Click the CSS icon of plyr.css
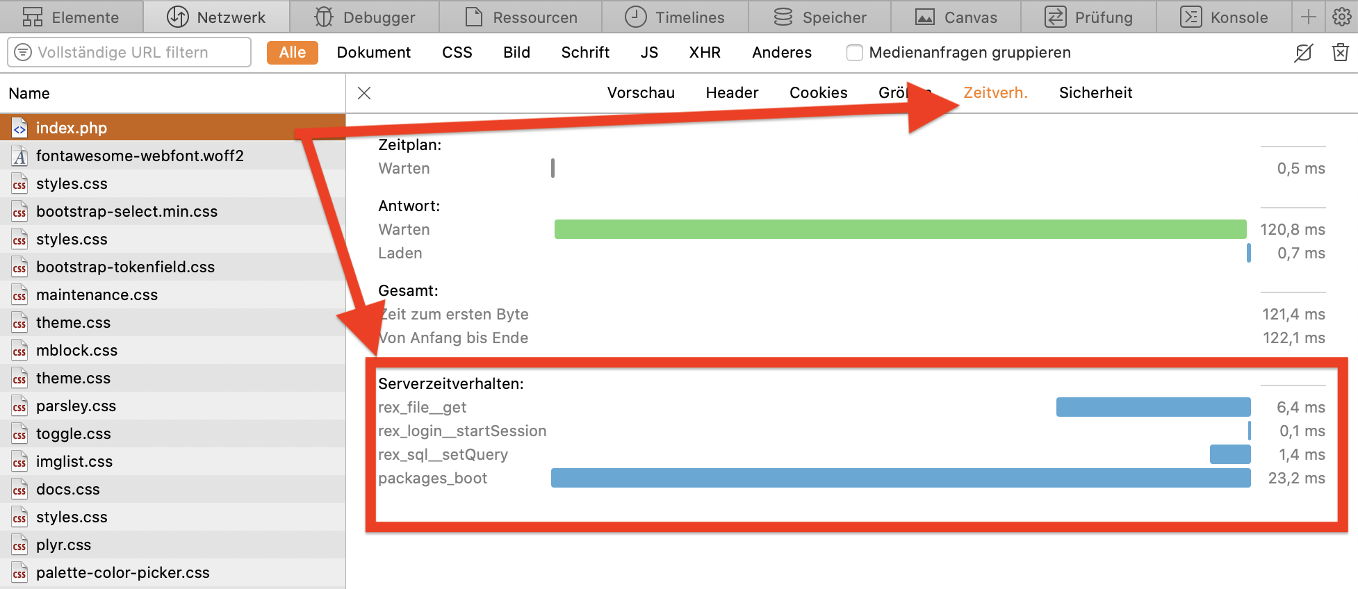The height and width of the screenshot is (589, 1358). [x=19, y=545]
